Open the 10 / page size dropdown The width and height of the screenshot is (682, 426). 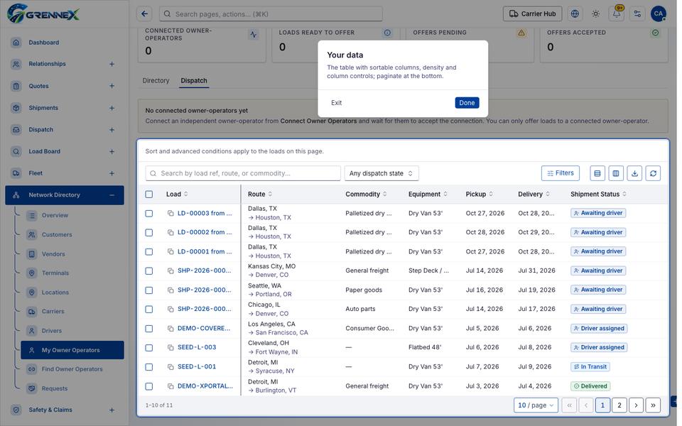(x=536, y=405)
